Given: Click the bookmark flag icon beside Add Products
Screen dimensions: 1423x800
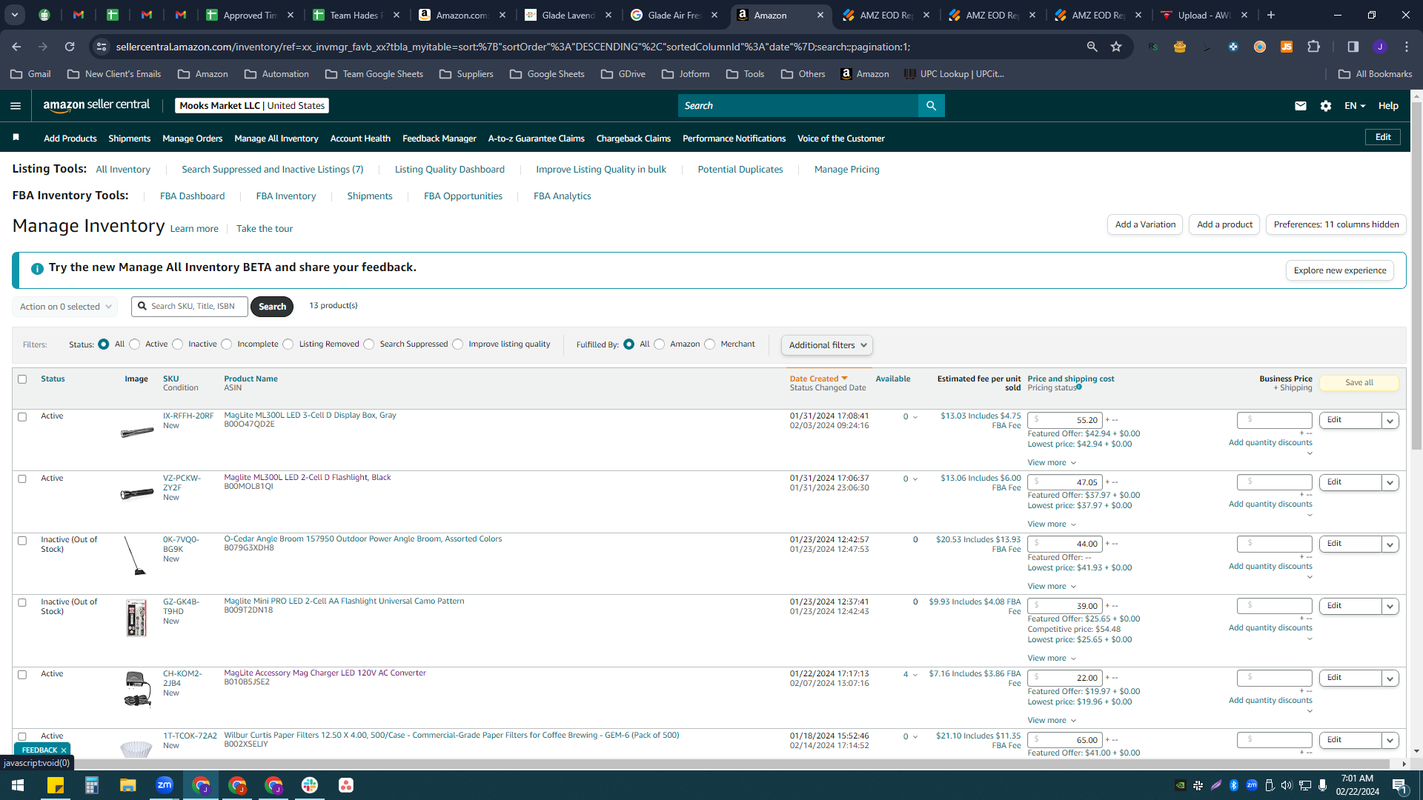Looking at the screenshot, I should click(16, 138).
